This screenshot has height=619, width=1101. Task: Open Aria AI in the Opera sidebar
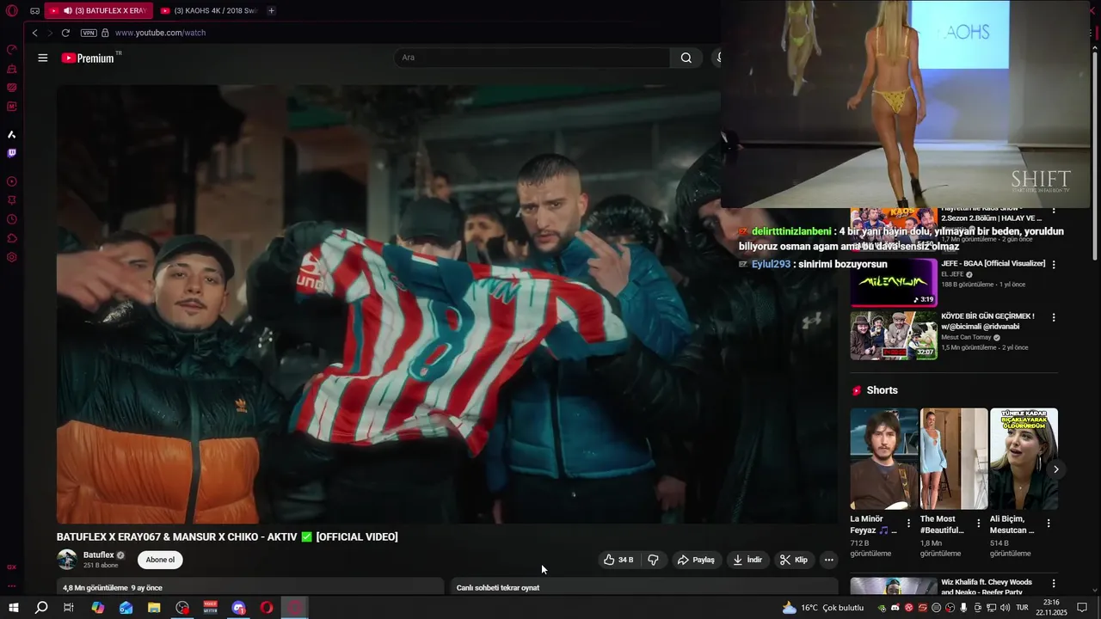pyautogui.click(x=12, y=134)
